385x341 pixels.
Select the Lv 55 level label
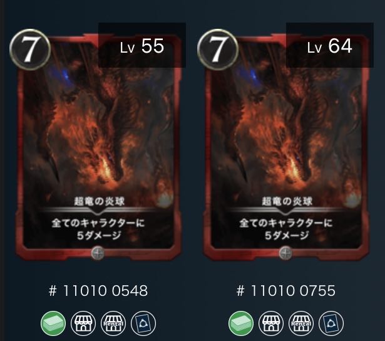point(142,46)
